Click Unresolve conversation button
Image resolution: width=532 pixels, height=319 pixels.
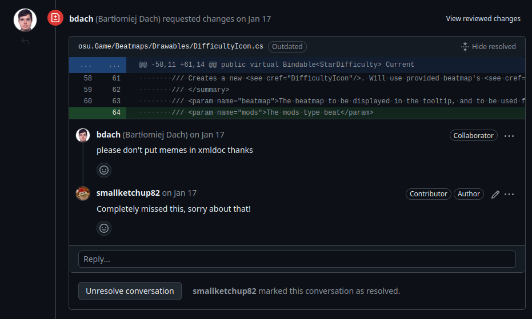click(130, 291)
